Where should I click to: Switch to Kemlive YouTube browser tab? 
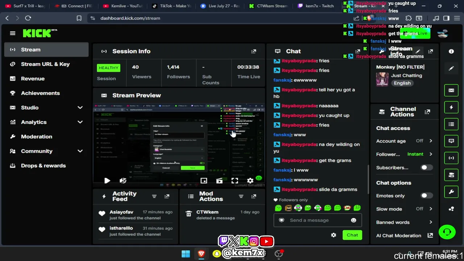click(x=123, y=6)
